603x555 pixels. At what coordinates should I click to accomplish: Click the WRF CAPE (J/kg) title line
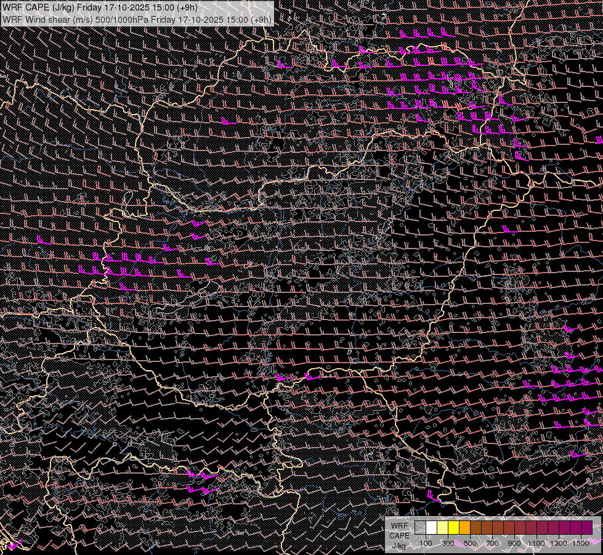[x=100, y=7]
